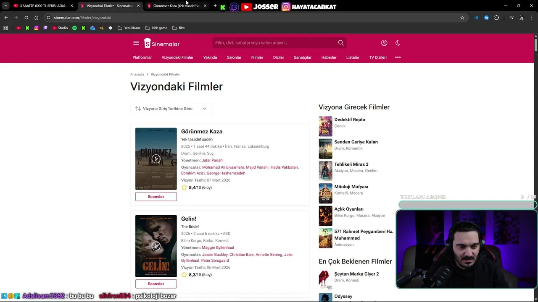
Task: Focus the film search input field
Action: pyautogui.click(x=275, y=43)
